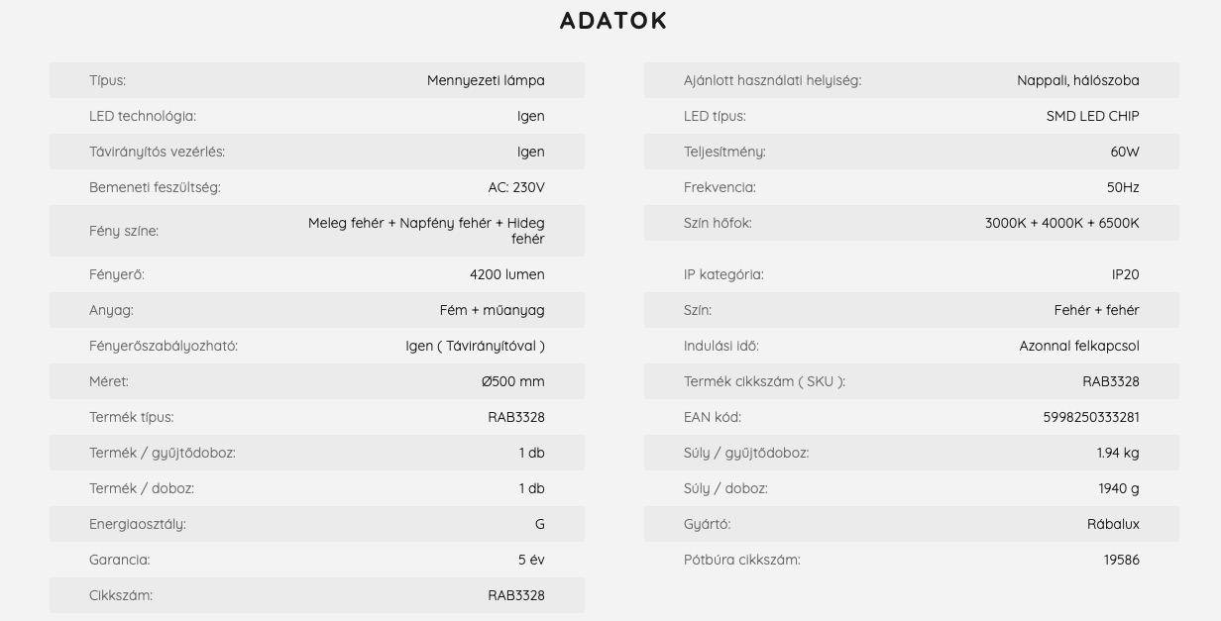The height and width of the screenshot is (621, 1221).
Task: Click the Energiaosztály value G
Action: tap(540, 524)
